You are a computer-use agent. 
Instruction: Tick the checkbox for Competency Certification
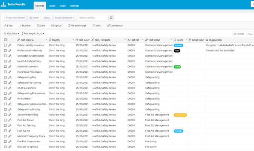point(5,56)
